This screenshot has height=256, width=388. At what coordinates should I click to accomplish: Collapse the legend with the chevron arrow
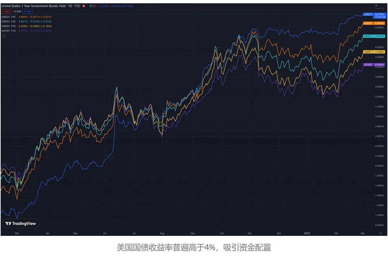pos(4,36)
